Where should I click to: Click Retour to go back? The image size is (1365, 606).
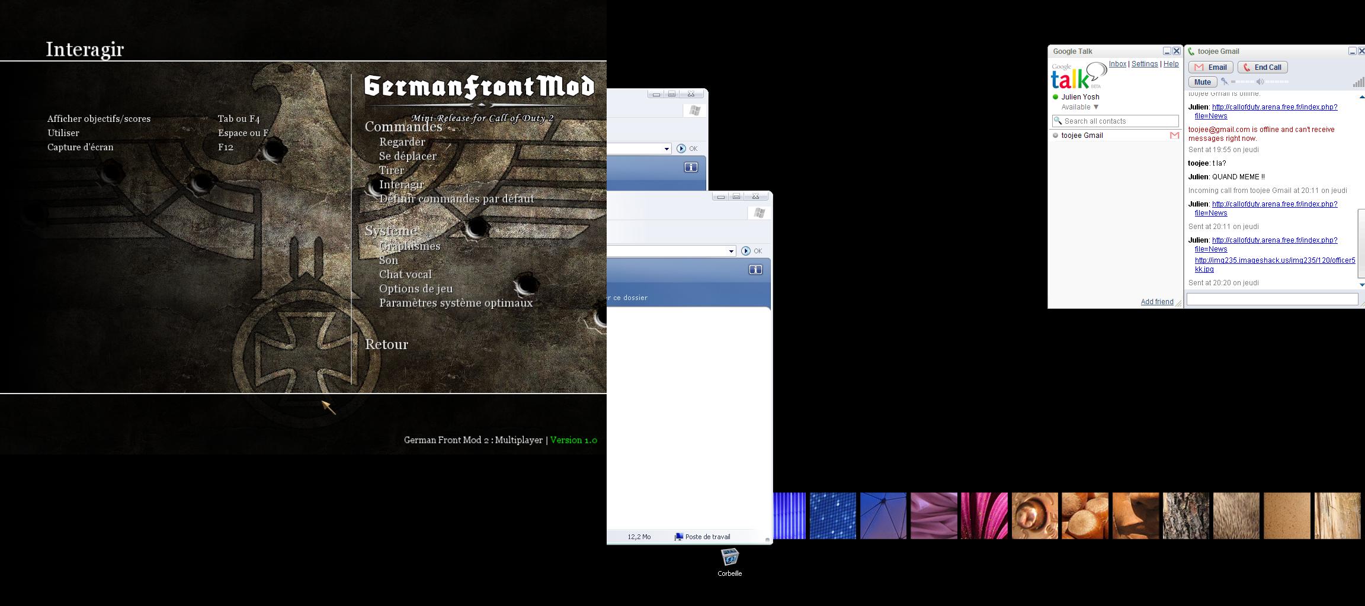tap(386, 344)
